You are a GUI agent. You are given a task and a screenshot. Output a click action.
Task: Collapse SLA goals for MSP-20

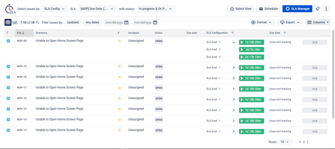coord(234,42)
